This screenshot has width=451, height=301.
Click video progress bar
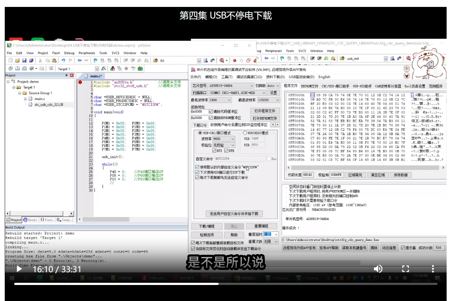click(225, 284)
